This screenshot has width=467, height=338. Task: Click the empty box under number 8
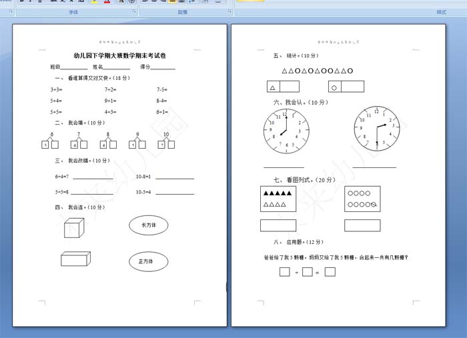point(113,145)
